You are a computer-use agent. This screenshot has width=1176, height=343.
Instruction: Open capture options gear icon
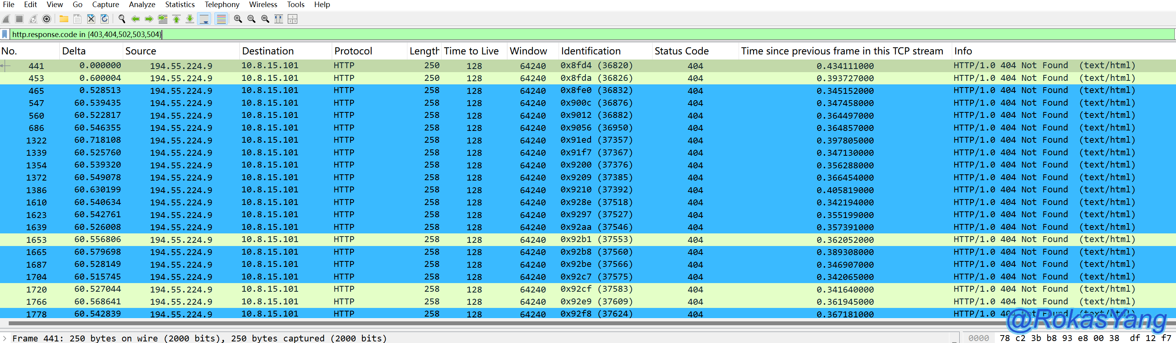coord(47,19)
